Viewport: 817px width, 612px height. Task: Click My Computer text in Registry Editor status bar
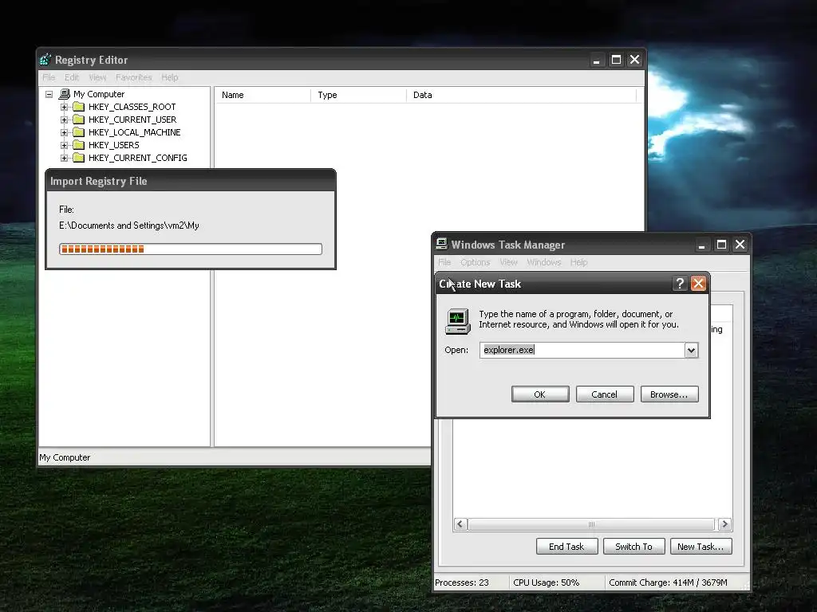coord(65,457)
